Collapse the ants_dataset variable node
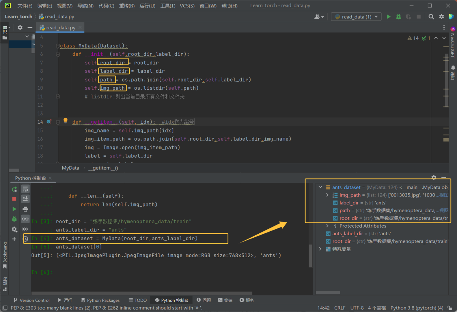The image size is (457, 312). pyautogui.click(x=320, y=187)
